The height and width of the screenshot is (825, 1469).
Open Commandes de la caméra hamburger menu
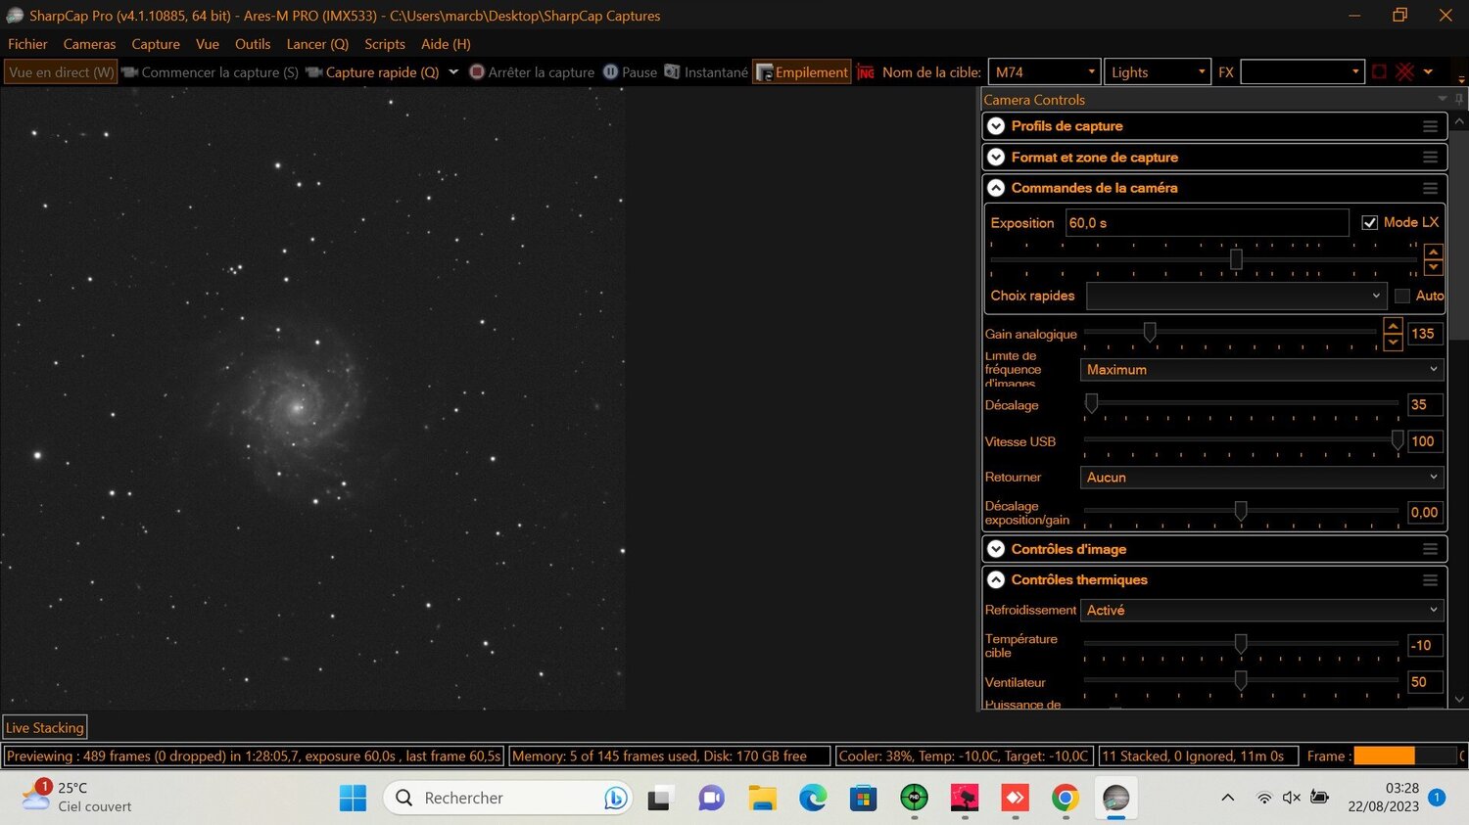(1430, 188)
